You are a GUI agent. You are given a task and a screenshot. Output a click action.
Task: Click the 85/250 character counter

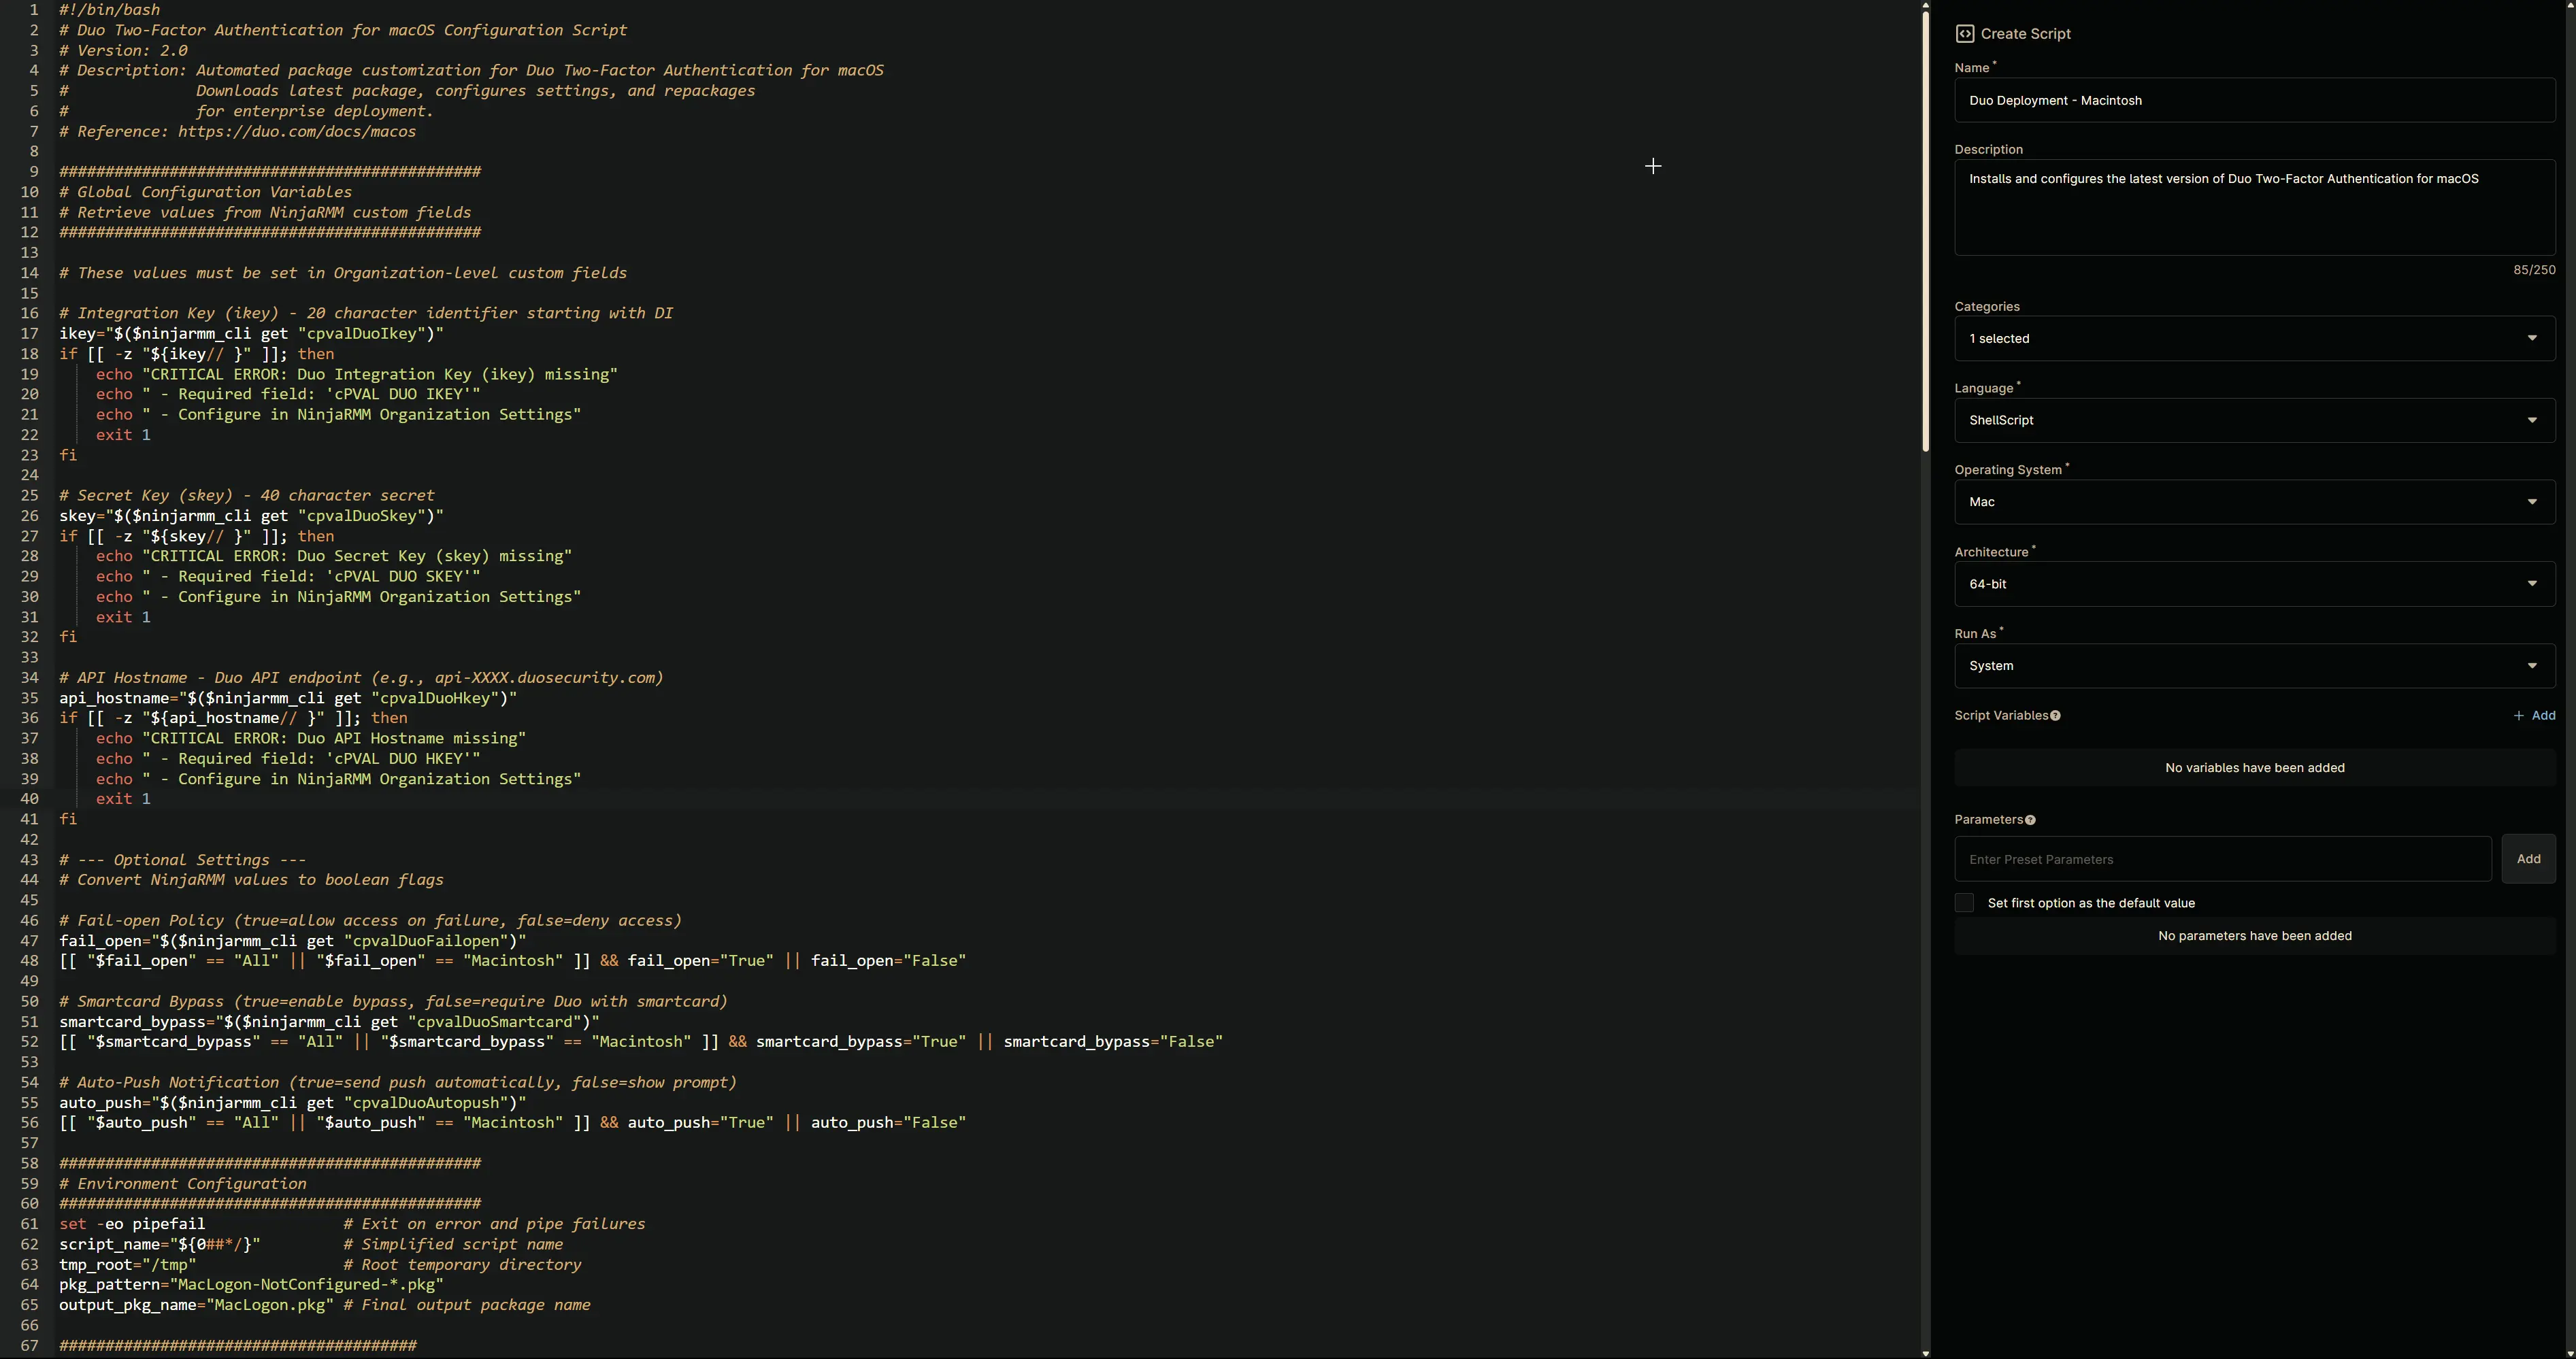[x=2534, y=270]
